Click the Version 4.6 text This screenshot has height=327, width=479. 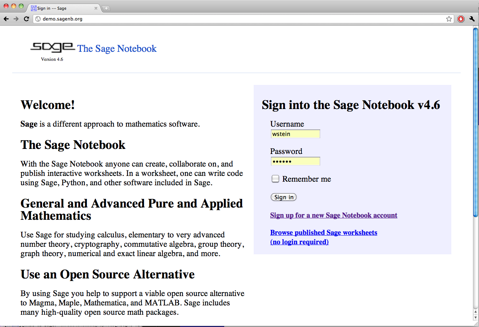[x=52, y=59]
